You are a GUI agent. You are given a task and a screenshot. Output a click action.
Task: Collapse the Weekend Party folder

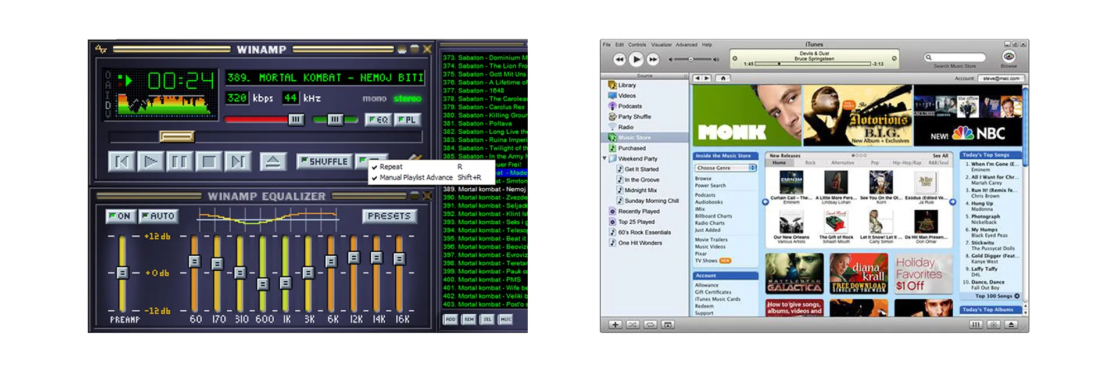(x=604, y=159)
